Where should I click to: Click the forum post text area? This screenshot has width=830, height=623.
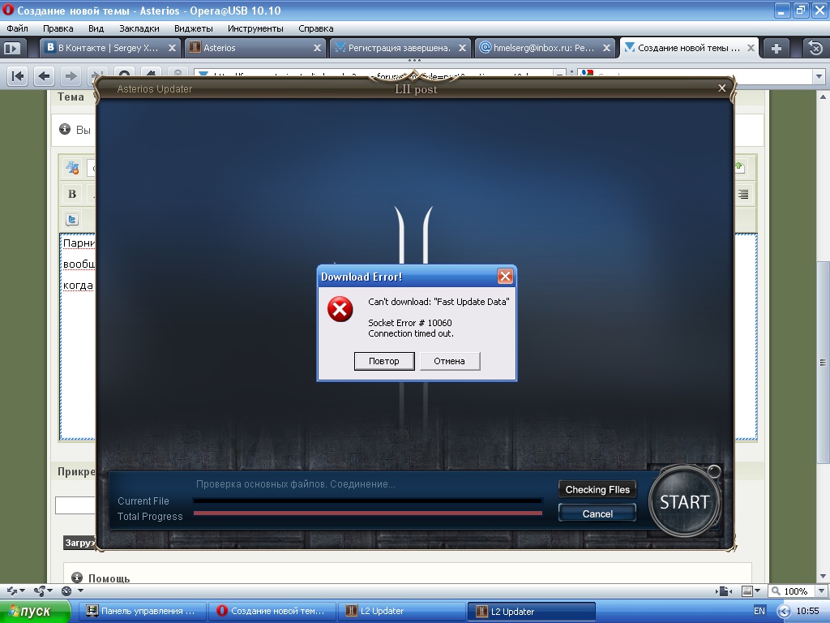click(77, 337)
